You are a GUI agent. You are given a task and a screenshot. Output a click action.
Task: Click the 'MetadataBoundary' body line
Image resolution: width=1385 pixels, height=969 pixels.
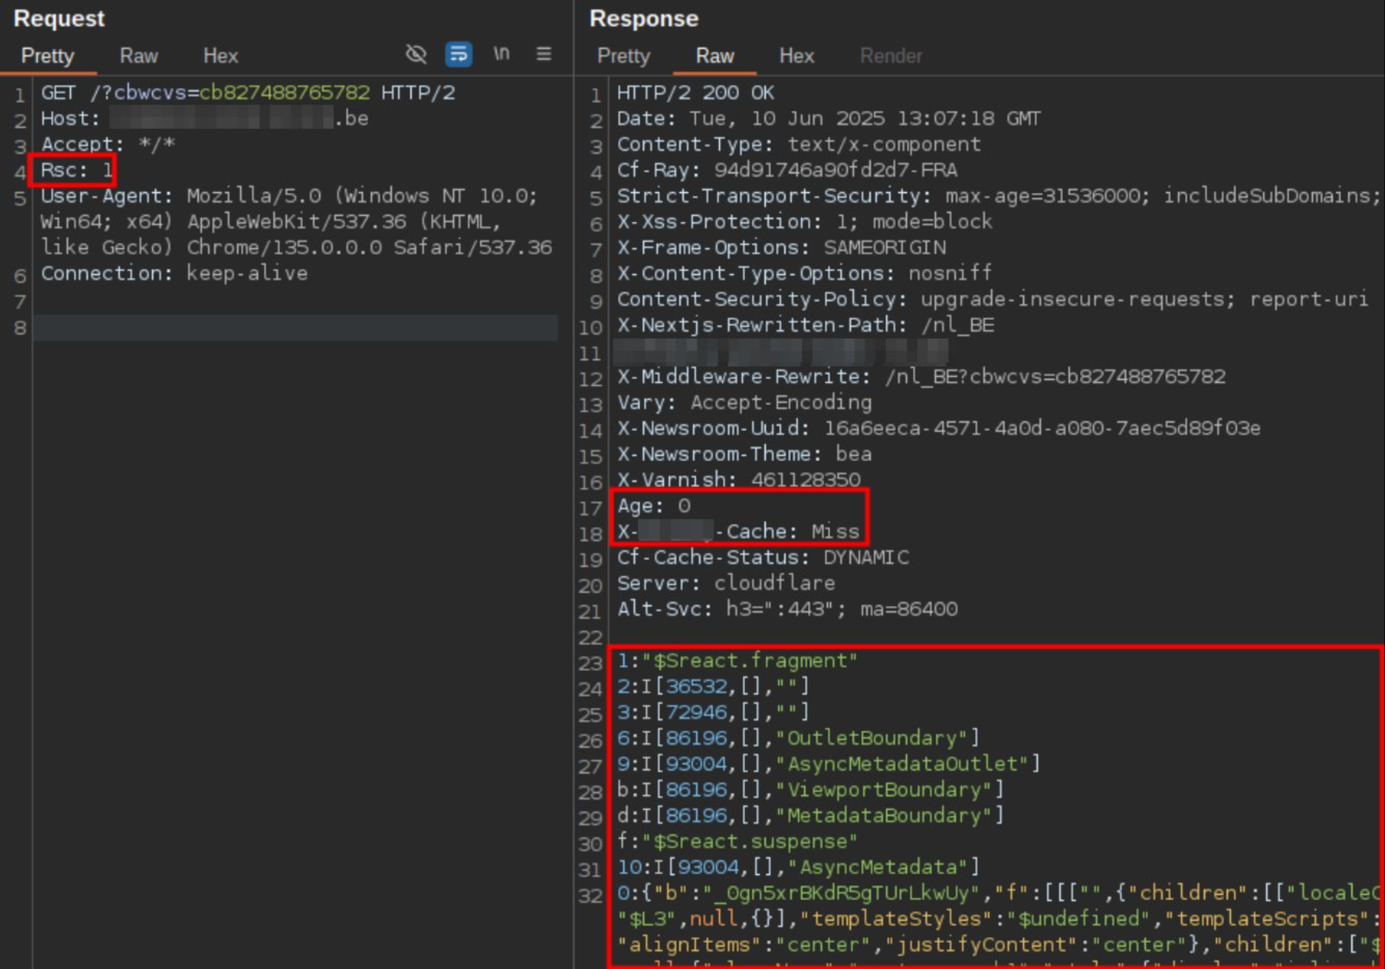click(x=811, y=816)
